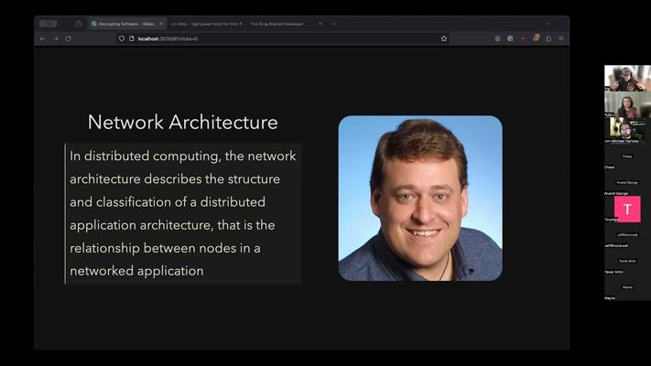Click the red extension icon in toolbar
The width and height of the screenshot is (651, 366).
click(x=523, y=38)
